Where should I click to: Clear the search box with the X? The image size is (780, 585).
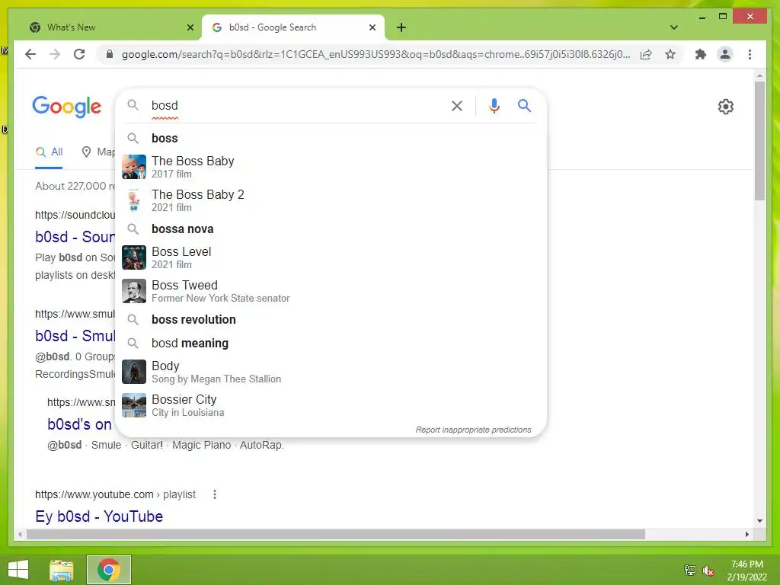457,105
